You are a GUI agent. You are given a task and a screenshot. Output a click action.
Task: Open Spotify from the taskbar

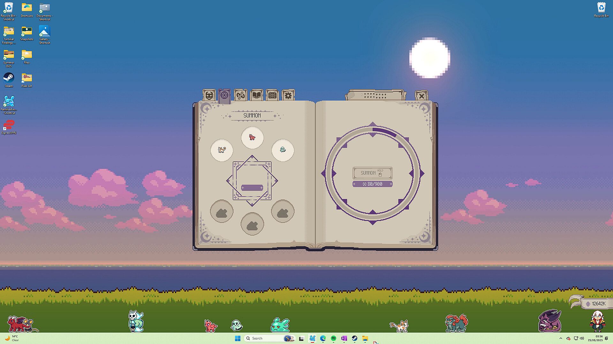(333, 338)
